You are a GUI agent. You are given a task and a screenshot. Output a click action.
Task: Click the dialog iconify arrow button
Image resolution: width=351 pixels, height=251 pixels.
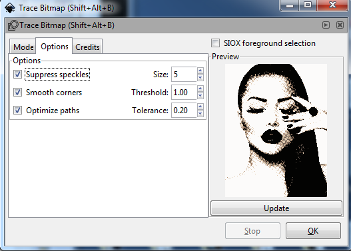(326, 25)
